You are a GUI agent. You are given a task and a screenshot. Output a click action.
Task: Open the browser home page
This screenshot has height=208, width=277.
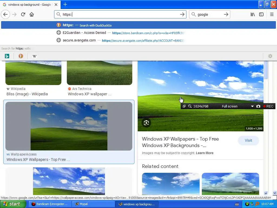point(32,14)
